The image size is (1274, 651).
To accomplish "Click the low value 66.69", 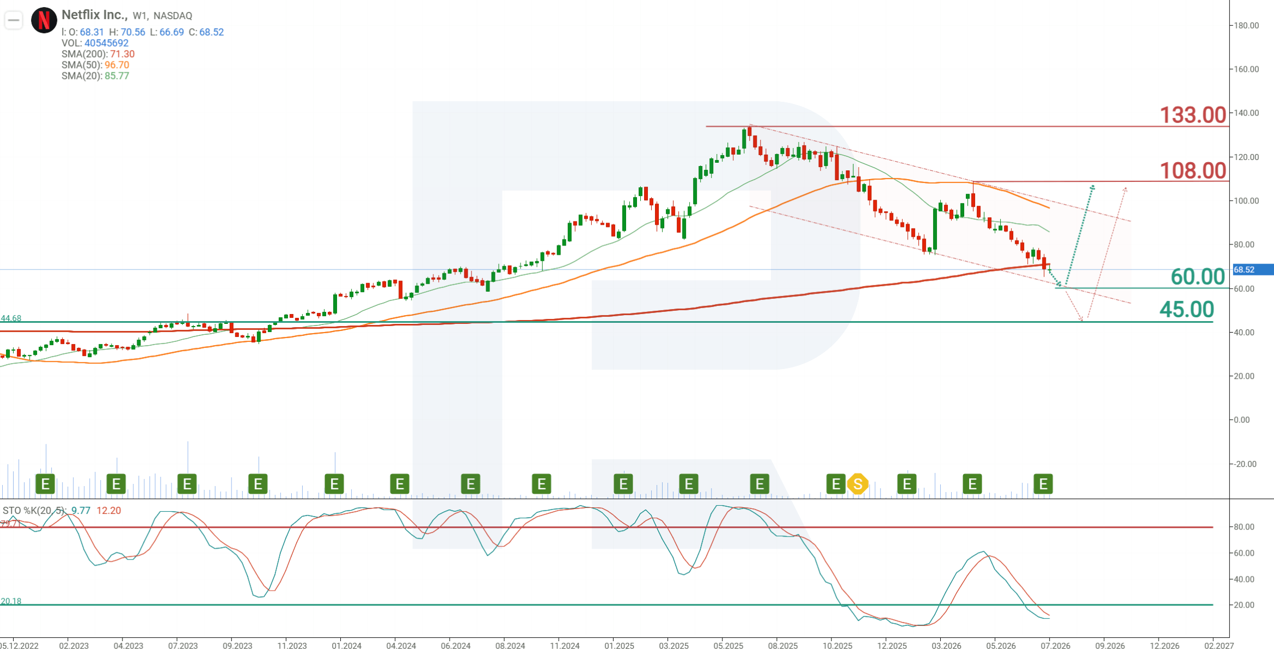I will tap(171, 32).
